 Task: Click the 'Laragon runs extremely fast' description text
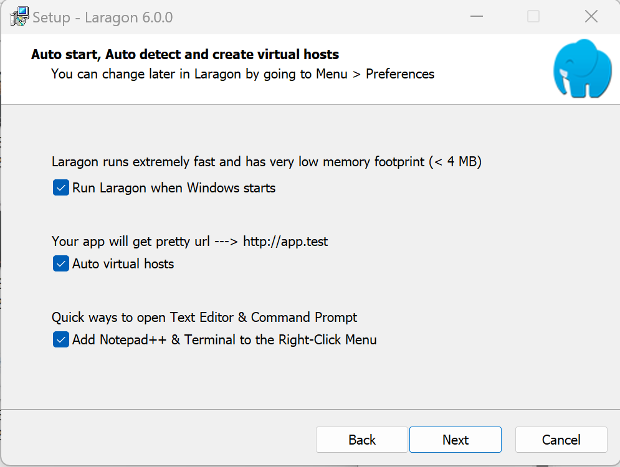pos(267,162)
